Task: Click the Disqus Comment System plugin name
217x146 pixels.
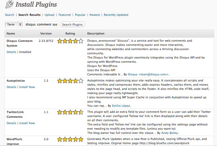Action: point(20,43)
